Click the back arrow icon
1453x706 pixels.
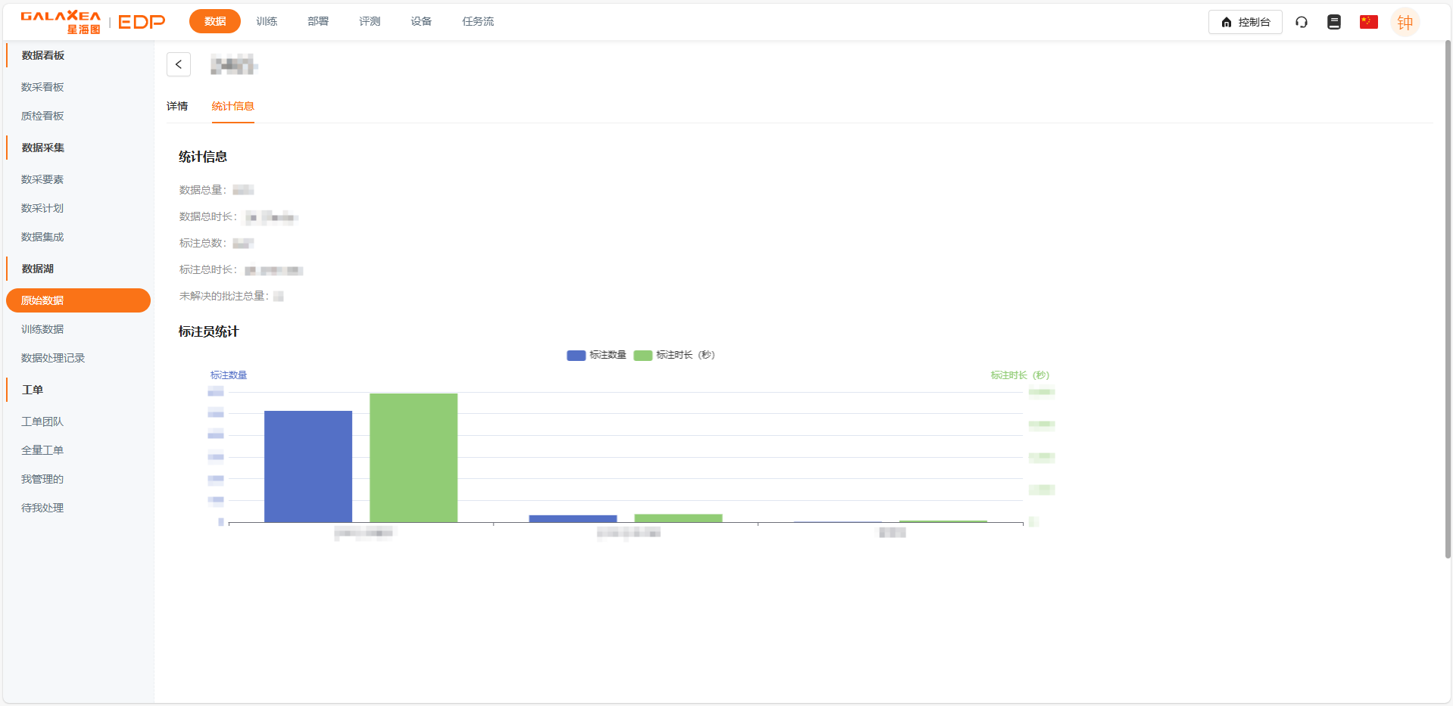coord(179,64)
